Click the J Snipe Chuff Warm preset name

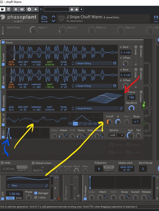[84, 17]
